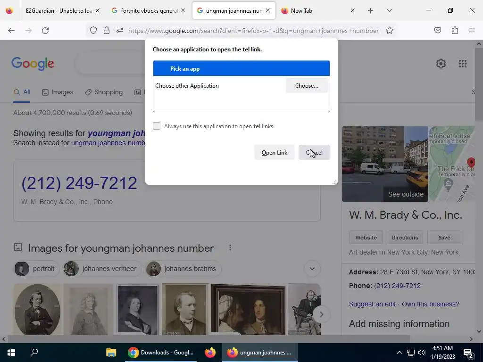Image resolution: width=483 pixels, height=362 pixels.
Task: Open Google search settings gear
Action: [x=441, y=64]
